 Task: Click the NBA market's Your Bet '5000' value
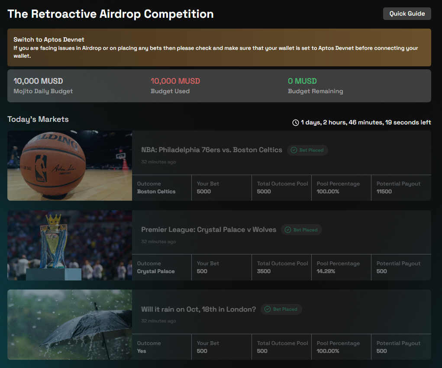pos(203,191)
